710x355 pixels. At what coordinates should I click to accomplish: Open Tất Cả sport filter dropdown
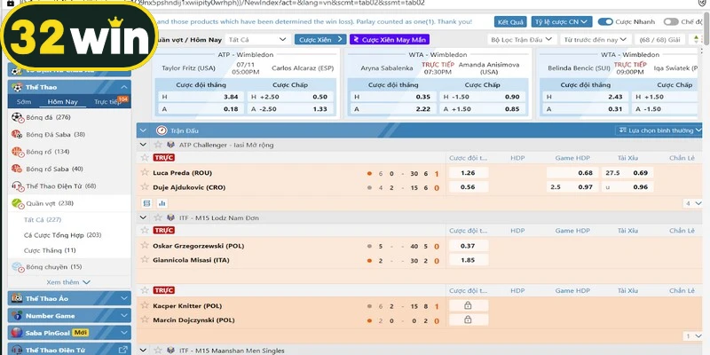(257, 39)
